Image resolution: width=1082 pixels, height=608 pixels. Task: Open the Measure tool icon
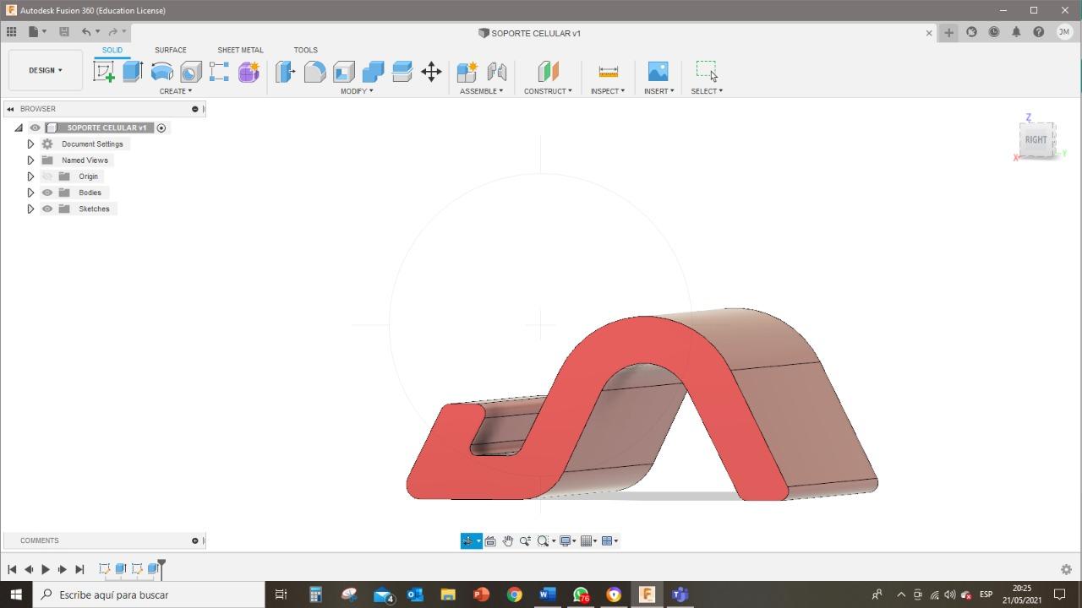point(608,72)
